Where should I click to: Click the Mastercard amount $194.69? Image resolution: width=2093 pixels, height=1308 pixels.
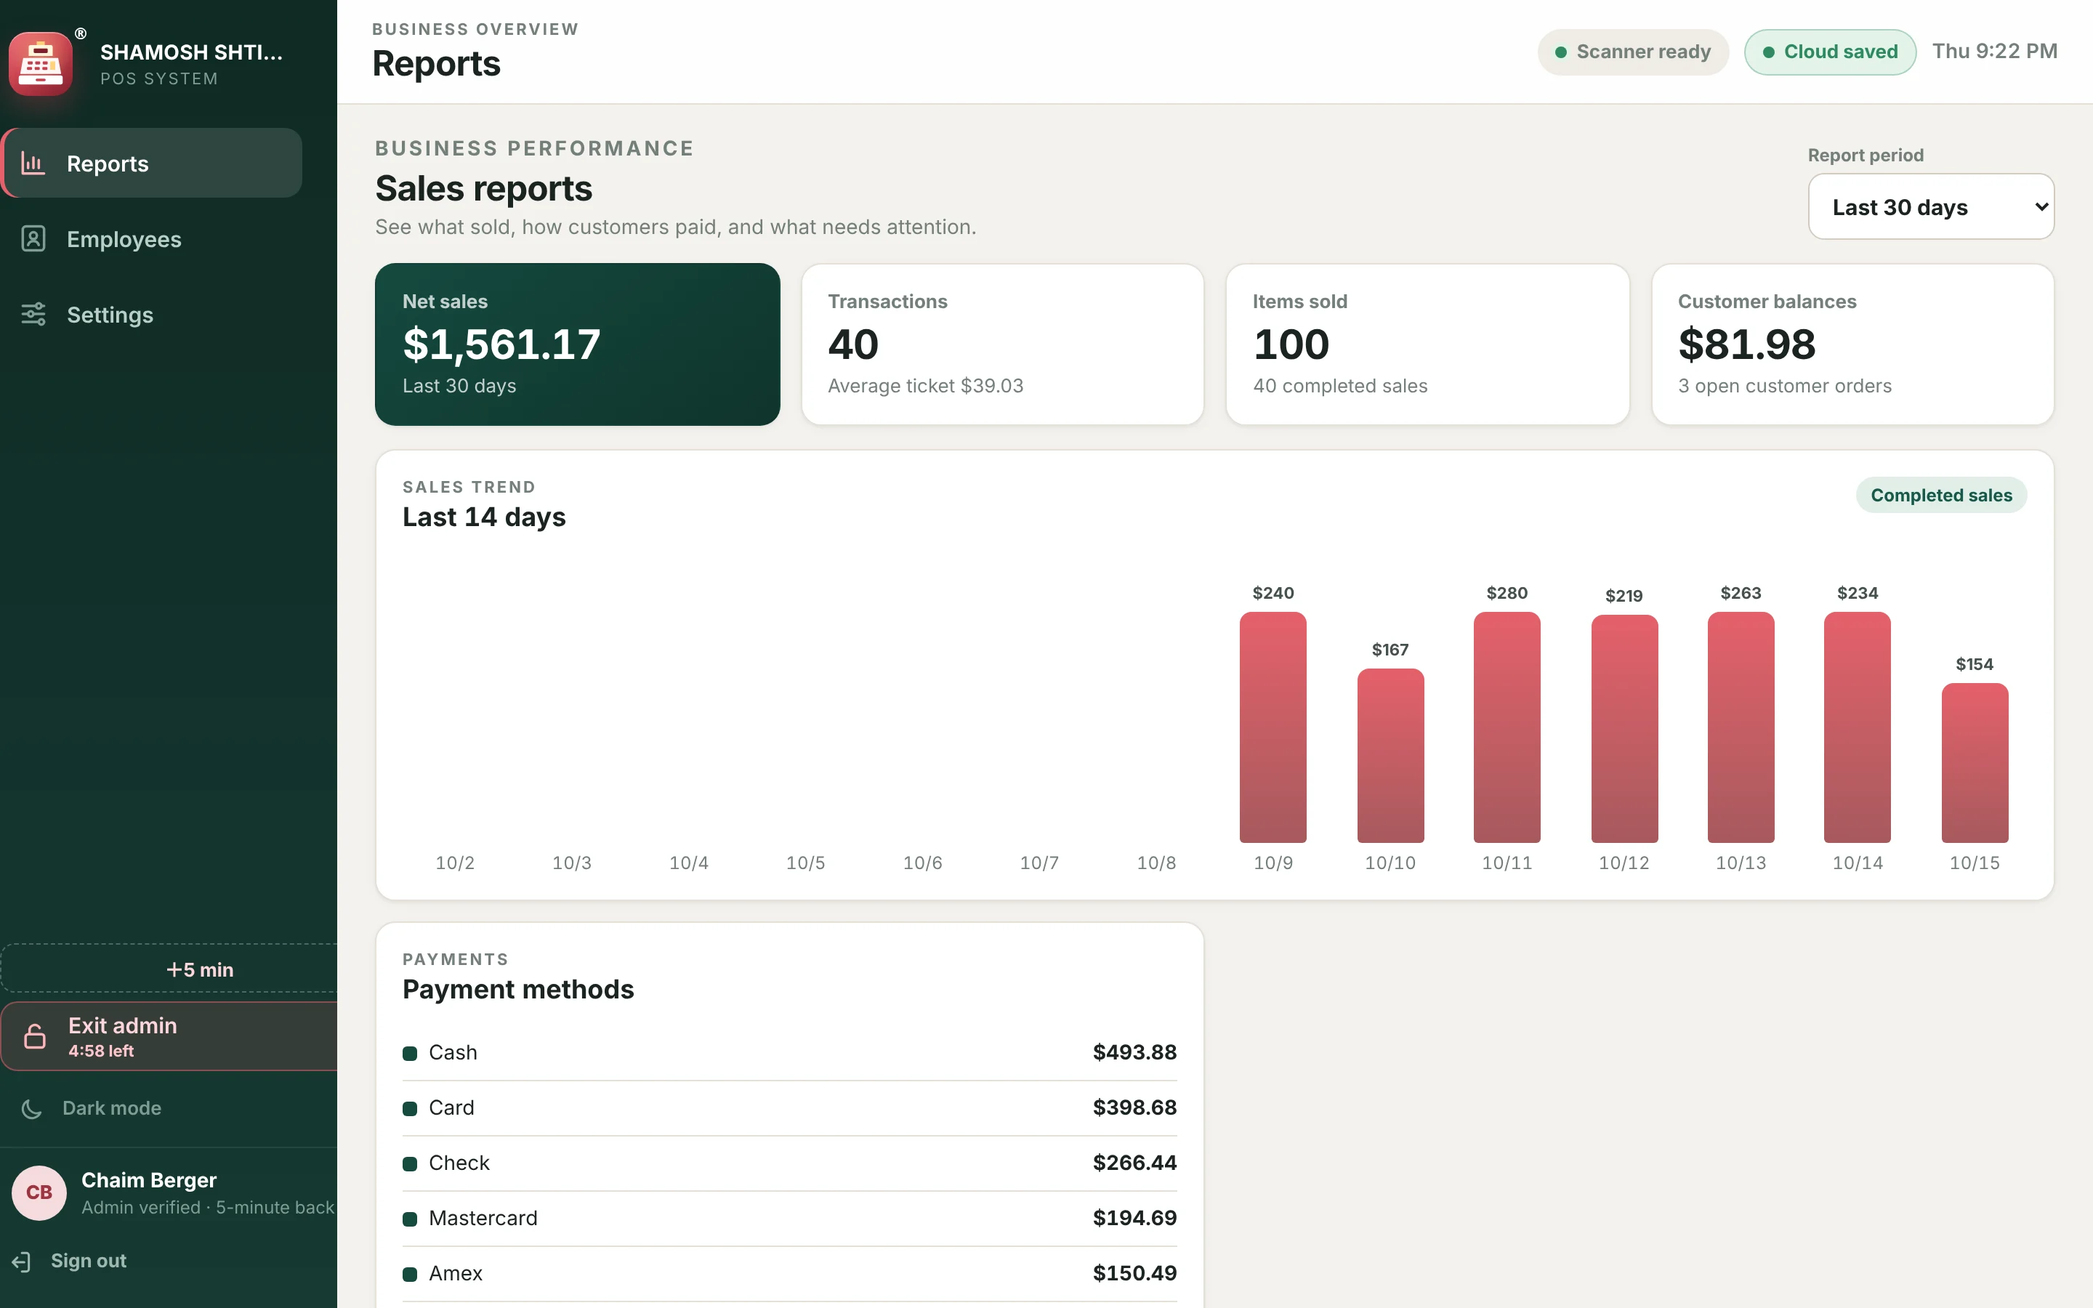(1134, 1218)
